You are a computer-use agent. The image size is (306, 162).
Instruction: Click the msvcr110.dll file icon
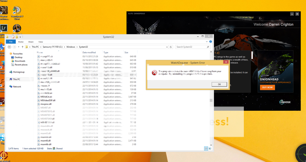click(x=39, y=75)
